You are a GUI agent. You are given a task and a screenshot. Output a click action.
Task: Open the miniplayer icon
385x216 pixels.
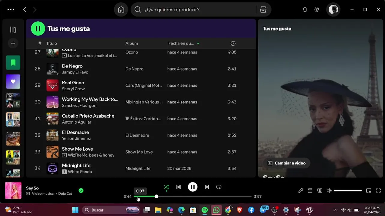(369, 190)
